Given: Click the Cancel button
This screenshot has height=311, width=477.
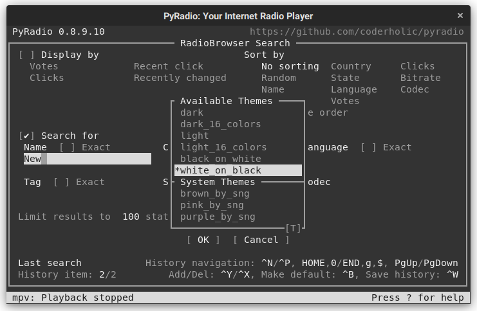Looking at the screenshot, I should pos(261,240).
